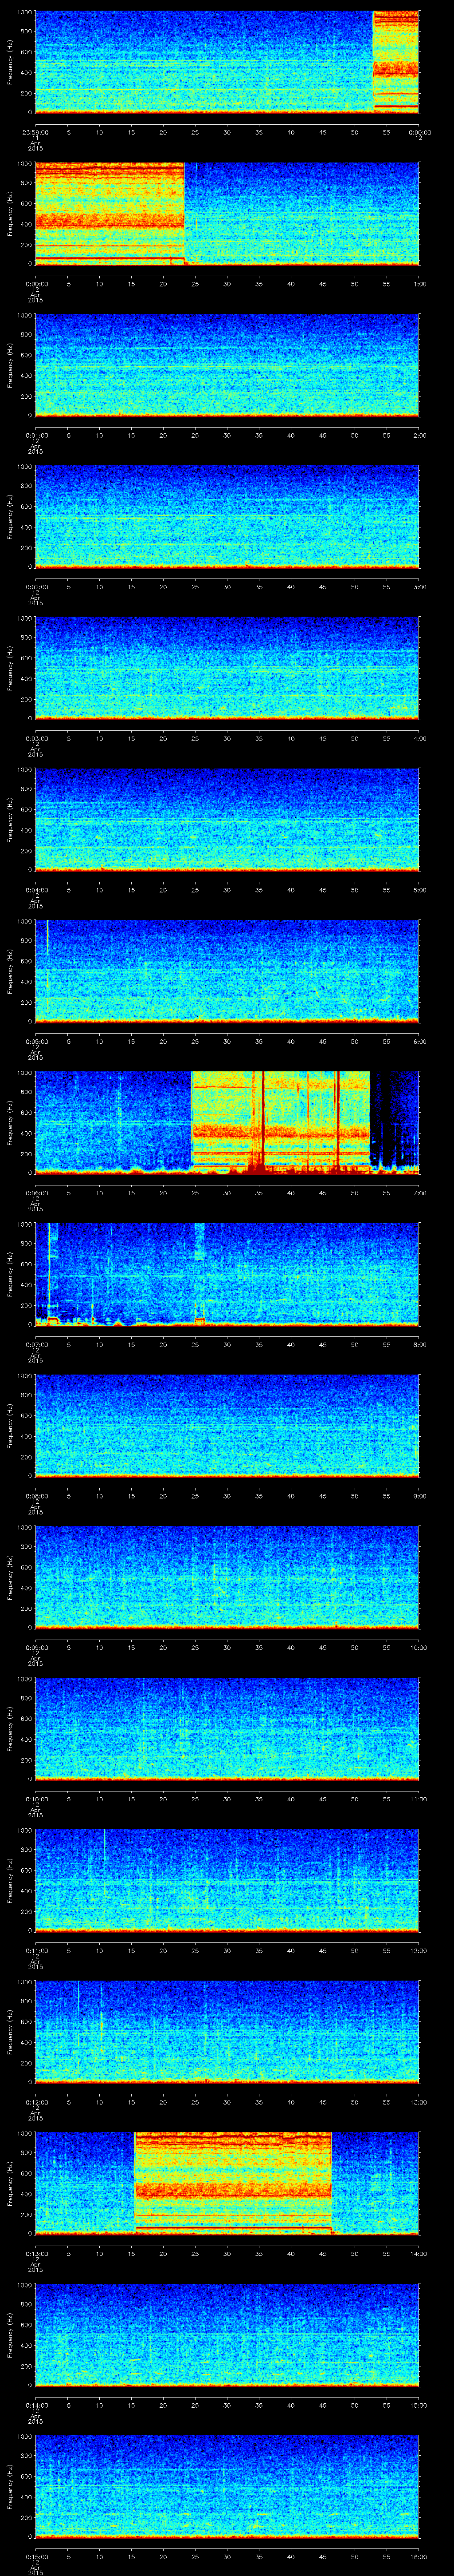Click the '0:06:00' start time label
This screenshot has height=2576, width=454.
point(36,1192)
